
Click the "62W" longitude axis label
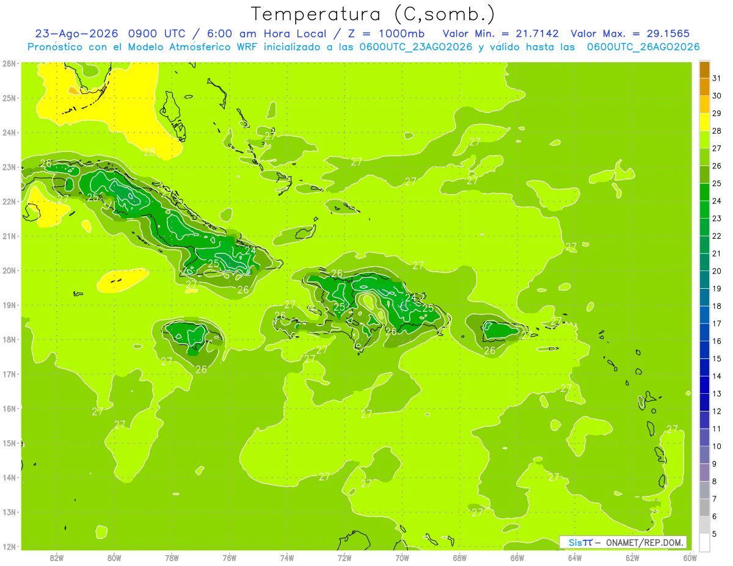pyautogui.click(x=632, y=557)
